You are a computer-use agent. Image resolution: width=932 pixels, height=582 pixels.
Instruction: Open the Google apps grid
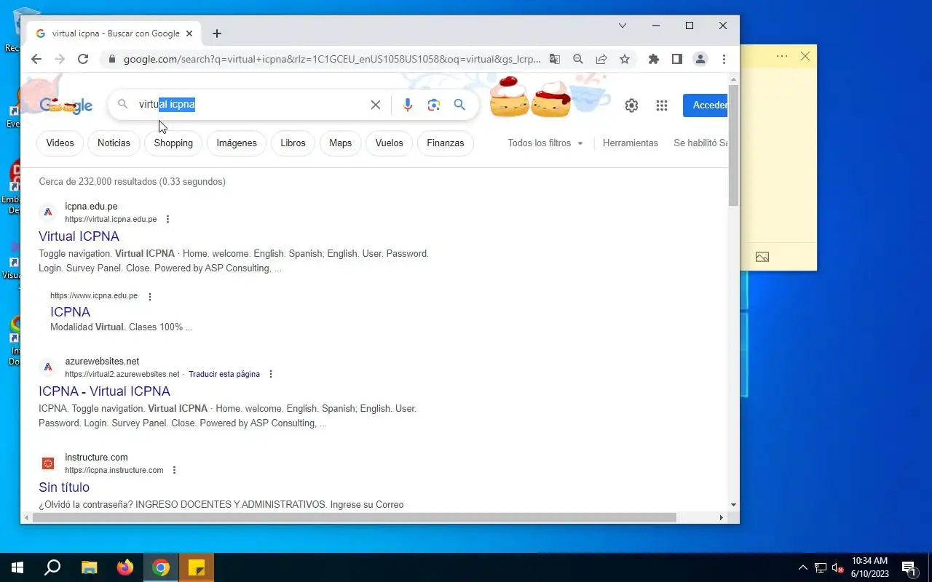[662, 105]
